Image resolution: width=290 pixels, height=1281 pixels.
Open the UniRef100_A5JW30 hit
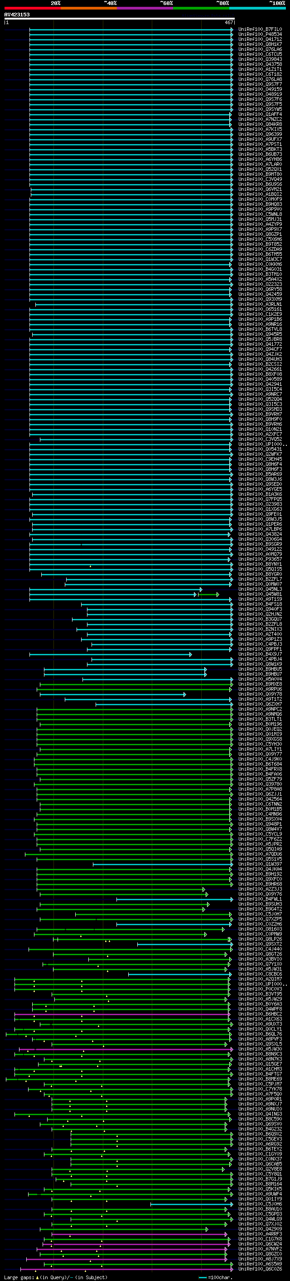[x=260, y=1049]
